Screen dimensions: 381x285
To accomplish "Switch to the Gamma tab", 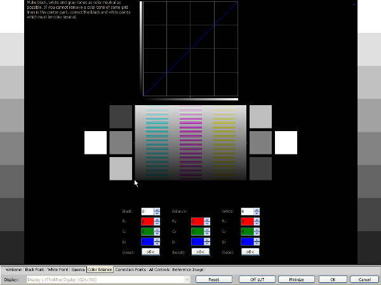I will pyautogui.click(x=78, y=270).
